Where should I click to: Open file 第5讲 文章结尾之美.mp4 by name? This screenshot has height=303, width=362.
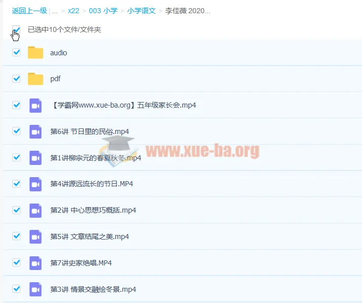89,237
